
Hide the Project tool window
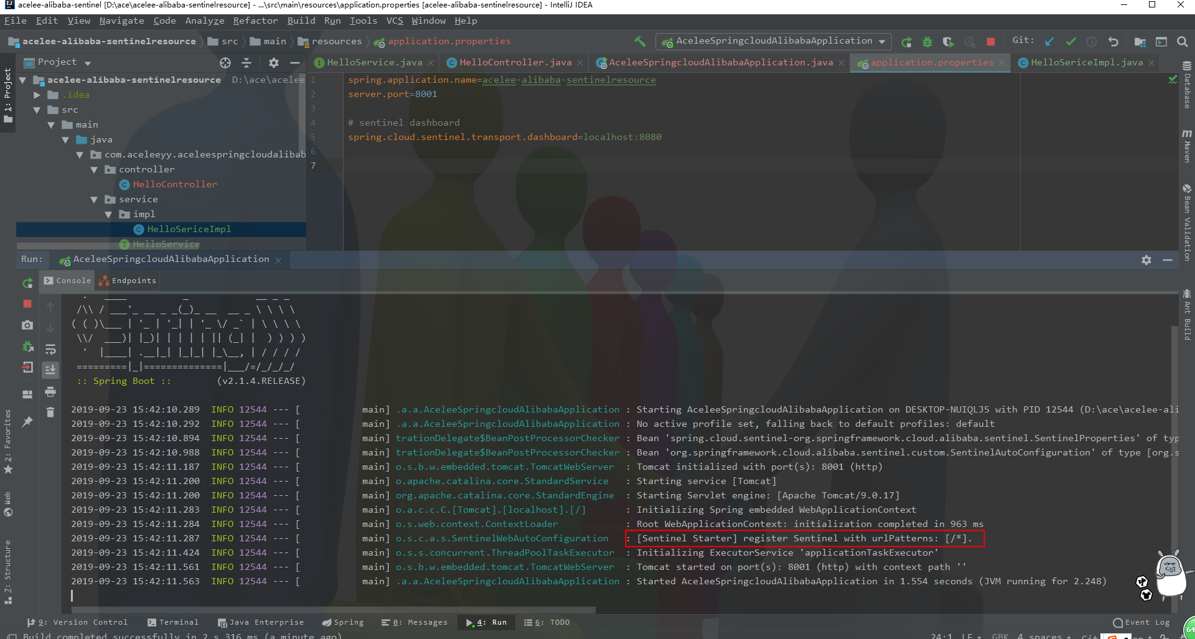(295, 62)
